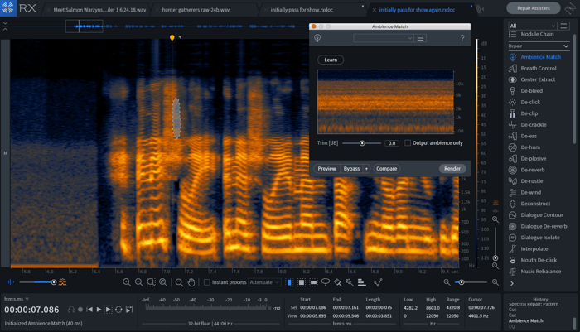Open the De-plosive module
The height and width of the screenshot is (332, 580).
click(x=534, y=159)
